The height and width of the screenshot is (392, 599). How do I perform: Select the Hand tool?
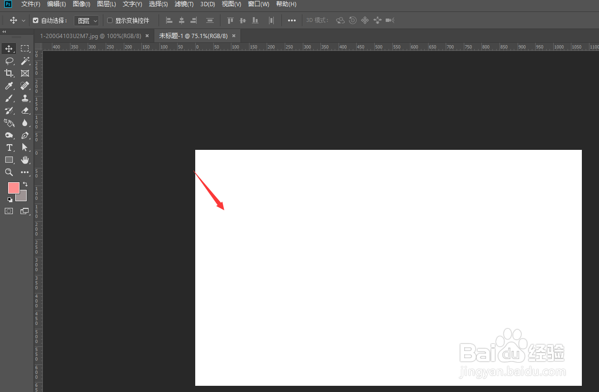coord(25,160)
